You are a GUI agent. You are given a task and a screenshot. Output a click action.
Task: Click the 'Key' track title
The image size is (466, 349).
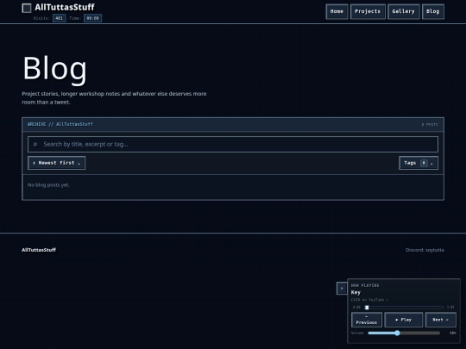pyautogui.click(x=356, y=292)
